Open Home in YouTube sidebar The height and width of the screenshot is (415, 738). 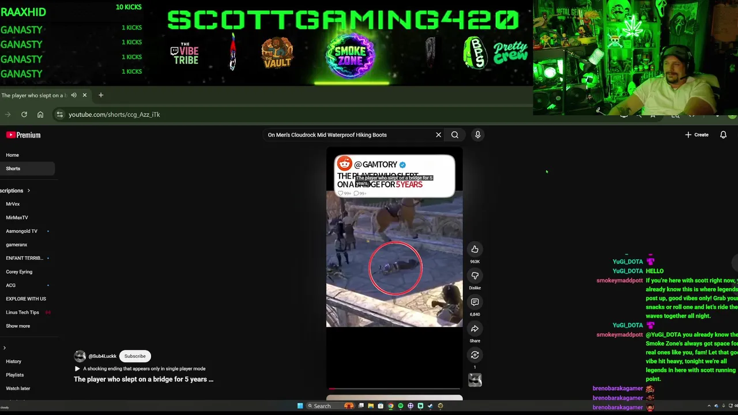click(12, 155)
